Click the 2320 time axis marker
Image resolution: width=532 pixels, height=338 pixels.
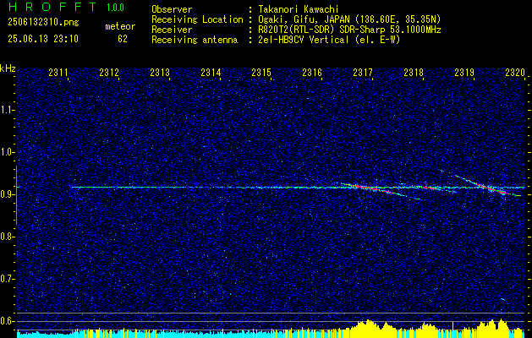click(515, 72)
